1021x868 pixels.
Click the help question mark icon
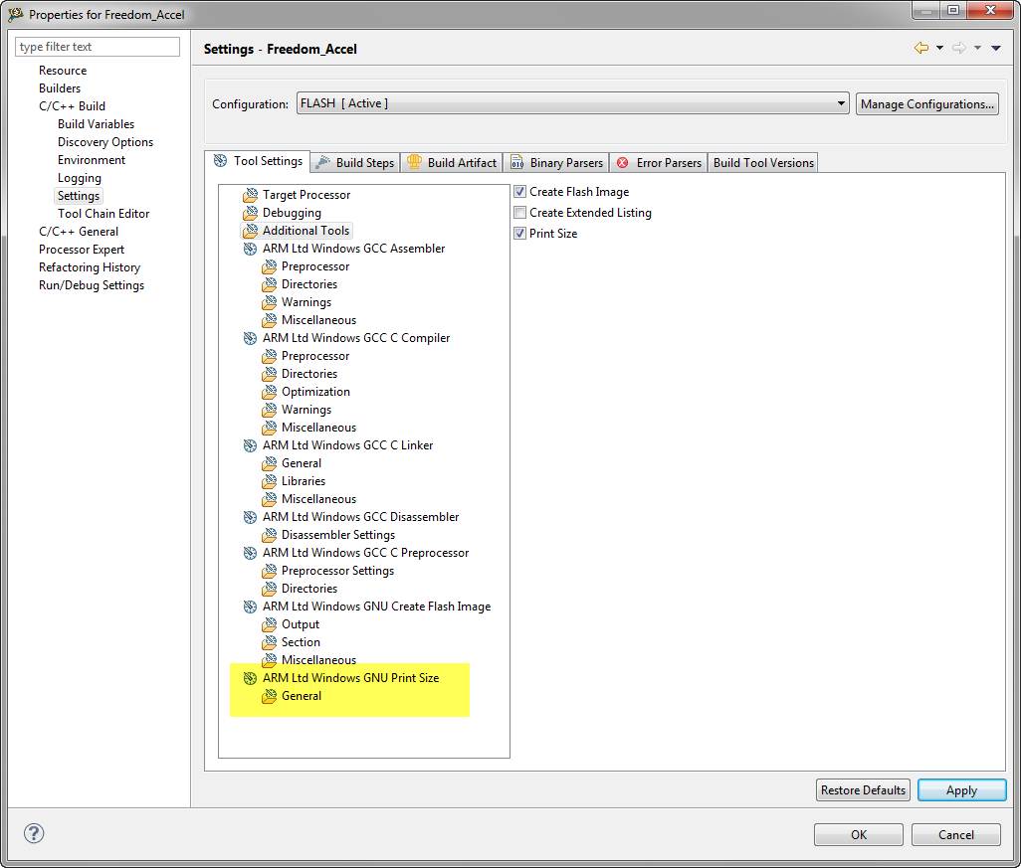pos(34,833)
